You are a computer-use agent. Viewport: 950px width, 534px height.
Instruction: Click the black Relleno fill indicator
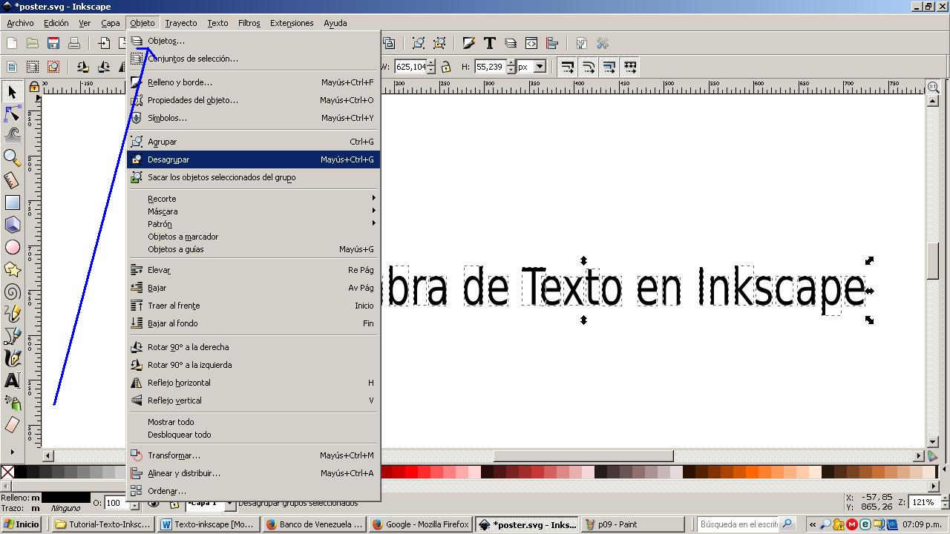point(66,498)
